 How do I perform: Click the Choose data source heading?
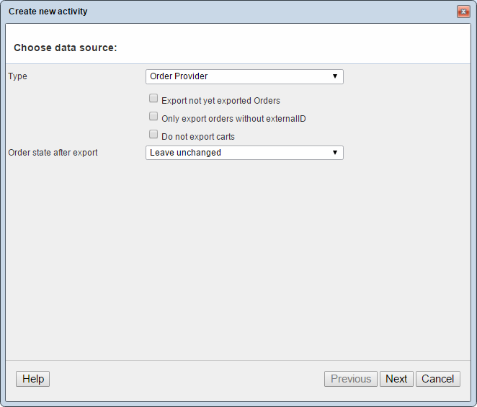pyautogui.click(x=66, y=48)
